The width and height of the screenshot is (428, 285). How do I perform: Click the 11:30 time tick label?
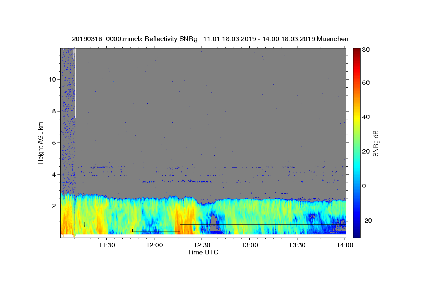coord(106,245)
